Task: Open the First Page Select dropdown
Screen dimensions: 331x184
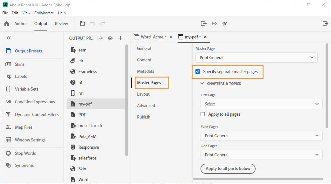Action: pyautogui.click(x=261, y=104)
